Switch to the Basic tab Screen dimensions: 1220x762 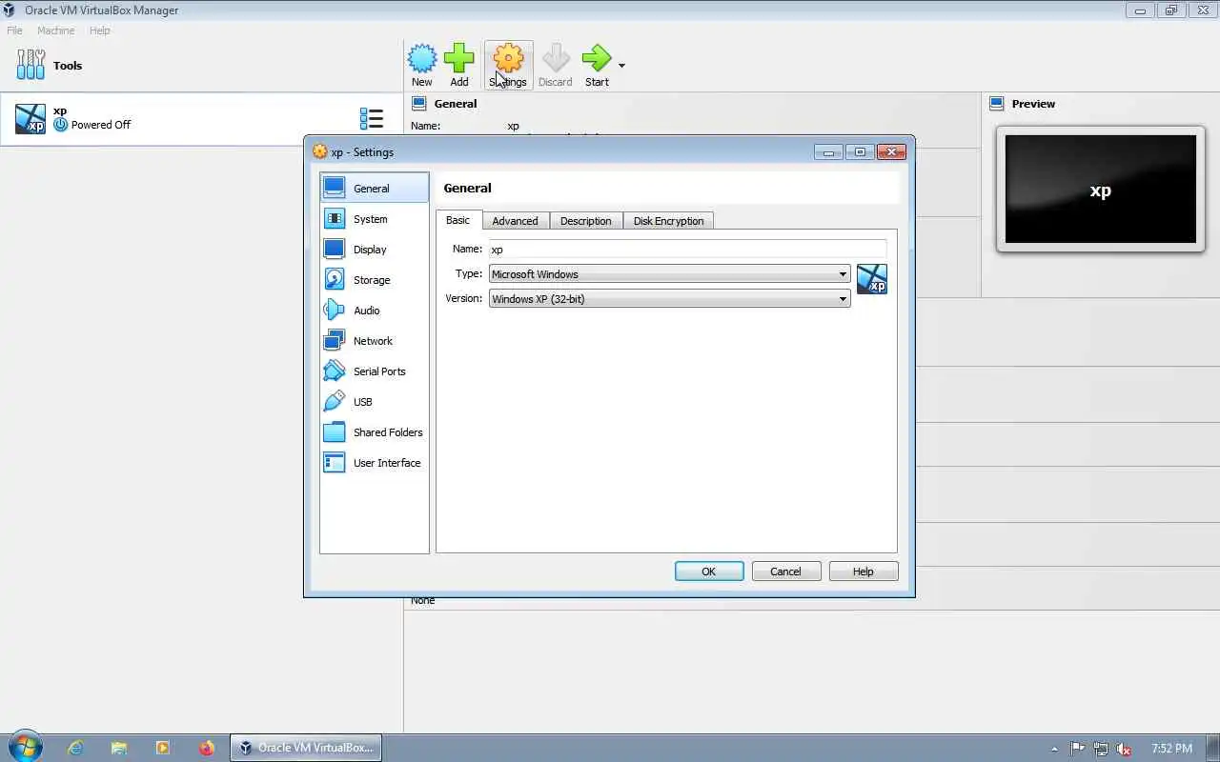458,220
